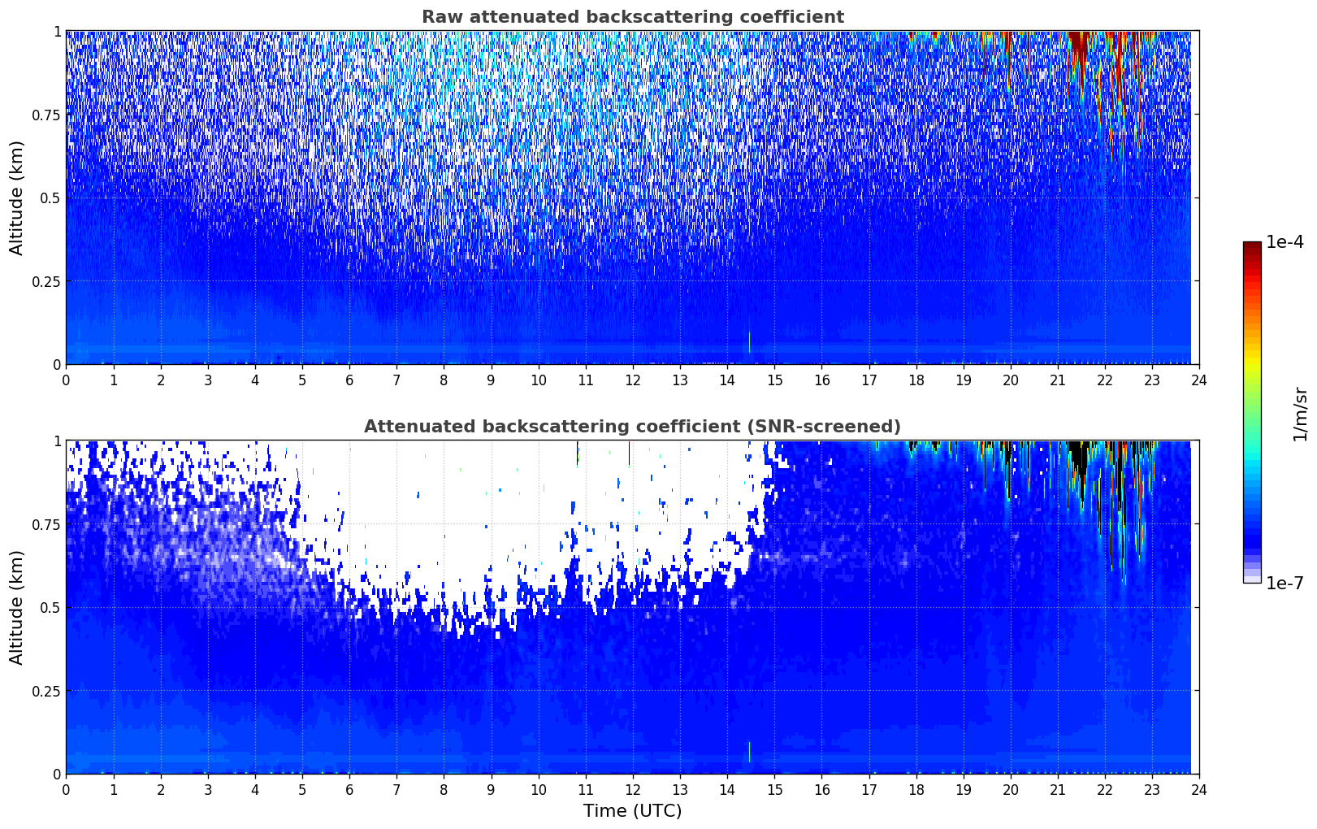Click hour tick 9 under the SNR-screened plot
The width and height of the screenshot is (1317, 829).
tap(491, 789)
